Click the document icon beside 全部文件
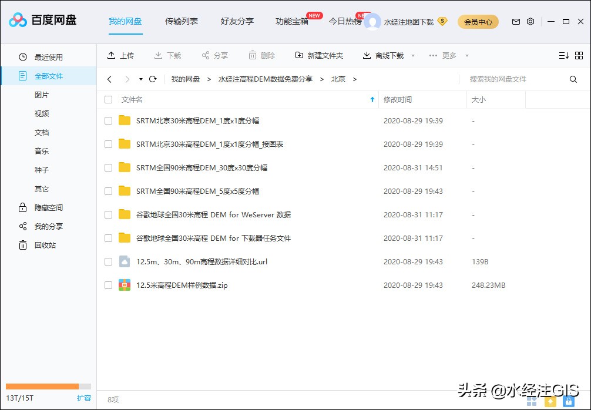Image resolution: width=591 pixels, height=410 pixels. (x=22, y=76)
